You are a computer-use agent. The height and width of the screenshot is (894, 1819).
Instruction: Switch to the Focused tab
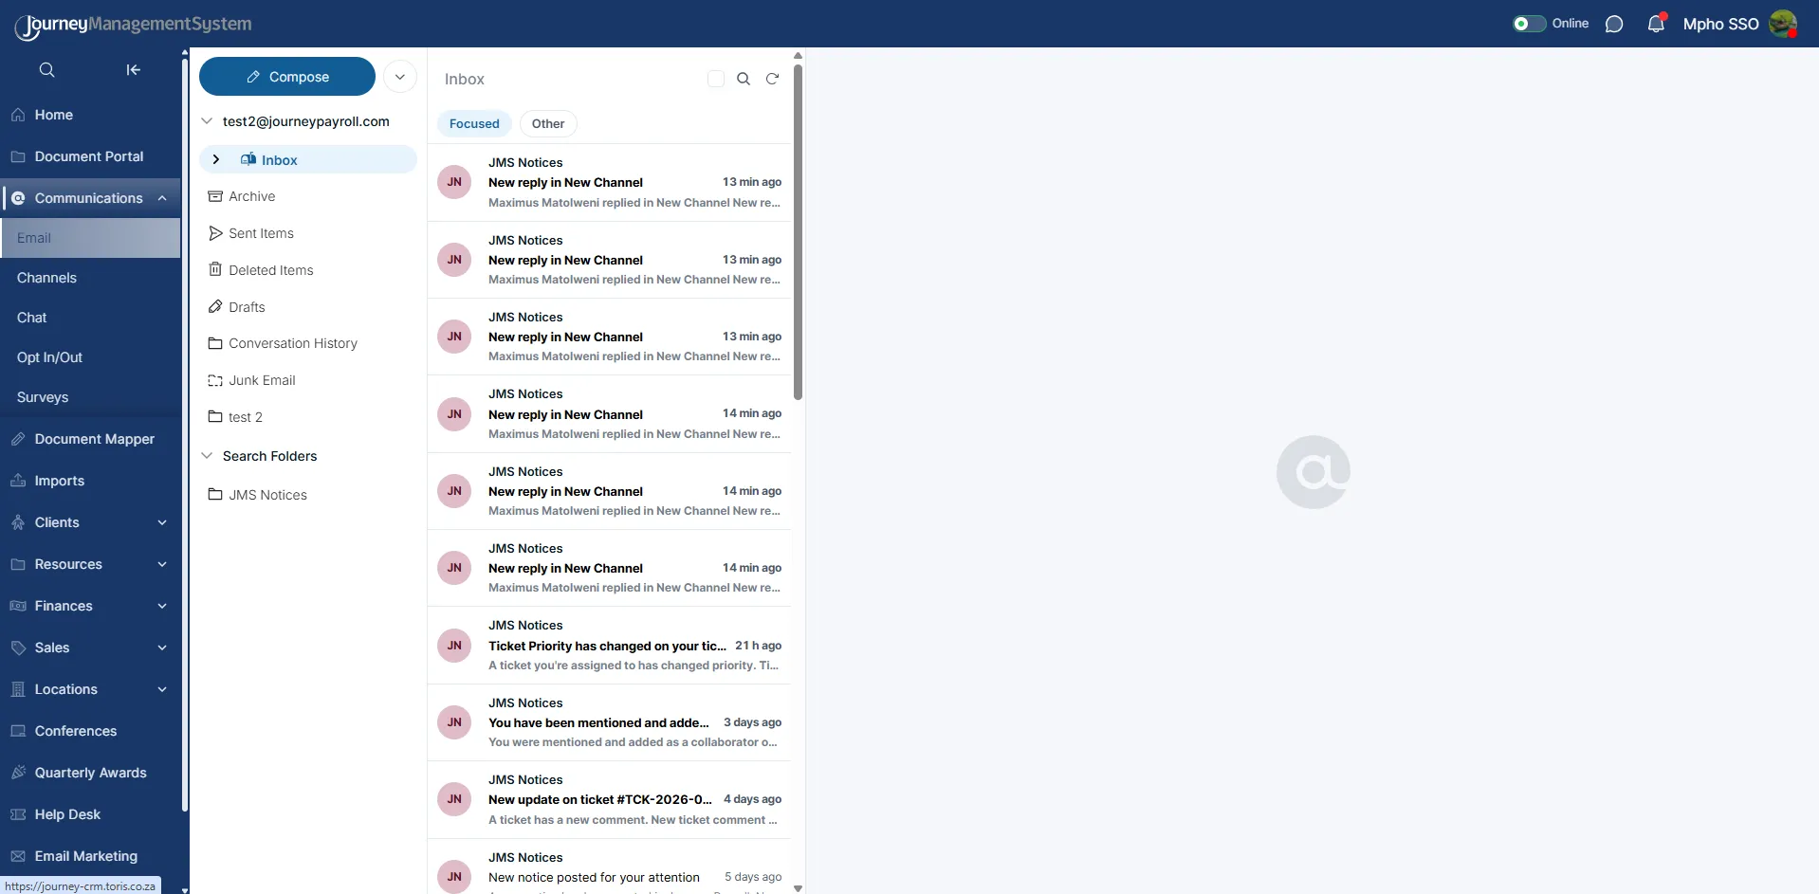coord(474,123)
